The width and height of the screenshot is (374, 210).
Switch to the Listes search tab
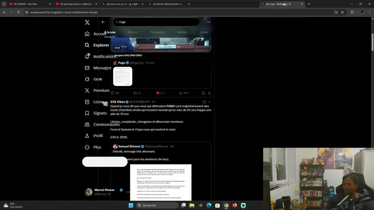pos(204,32)
